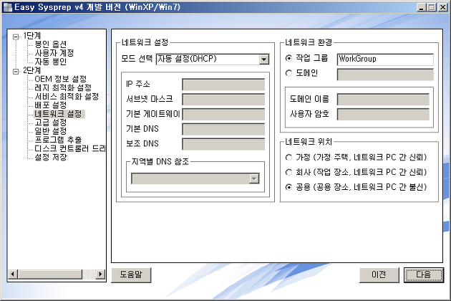Viewport: 451px width, 301px height.
Task: Select 프로그램 추출 in the tree
Action: (x=59, y=140)
